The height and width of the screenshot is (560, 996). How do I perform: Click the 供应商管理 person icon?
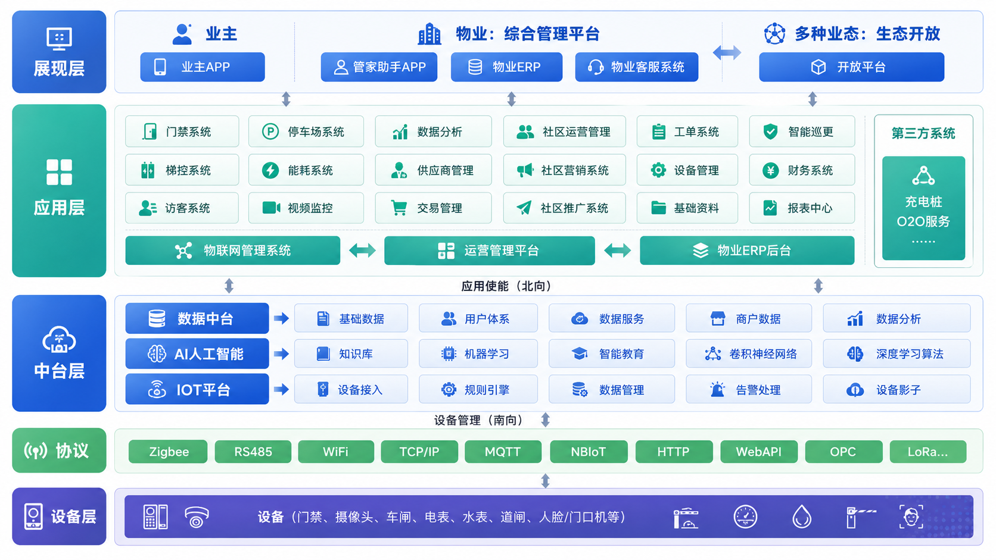point(399,170)
